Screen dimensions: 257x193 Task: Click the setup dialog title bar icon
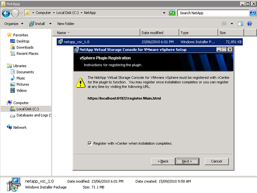76,49
